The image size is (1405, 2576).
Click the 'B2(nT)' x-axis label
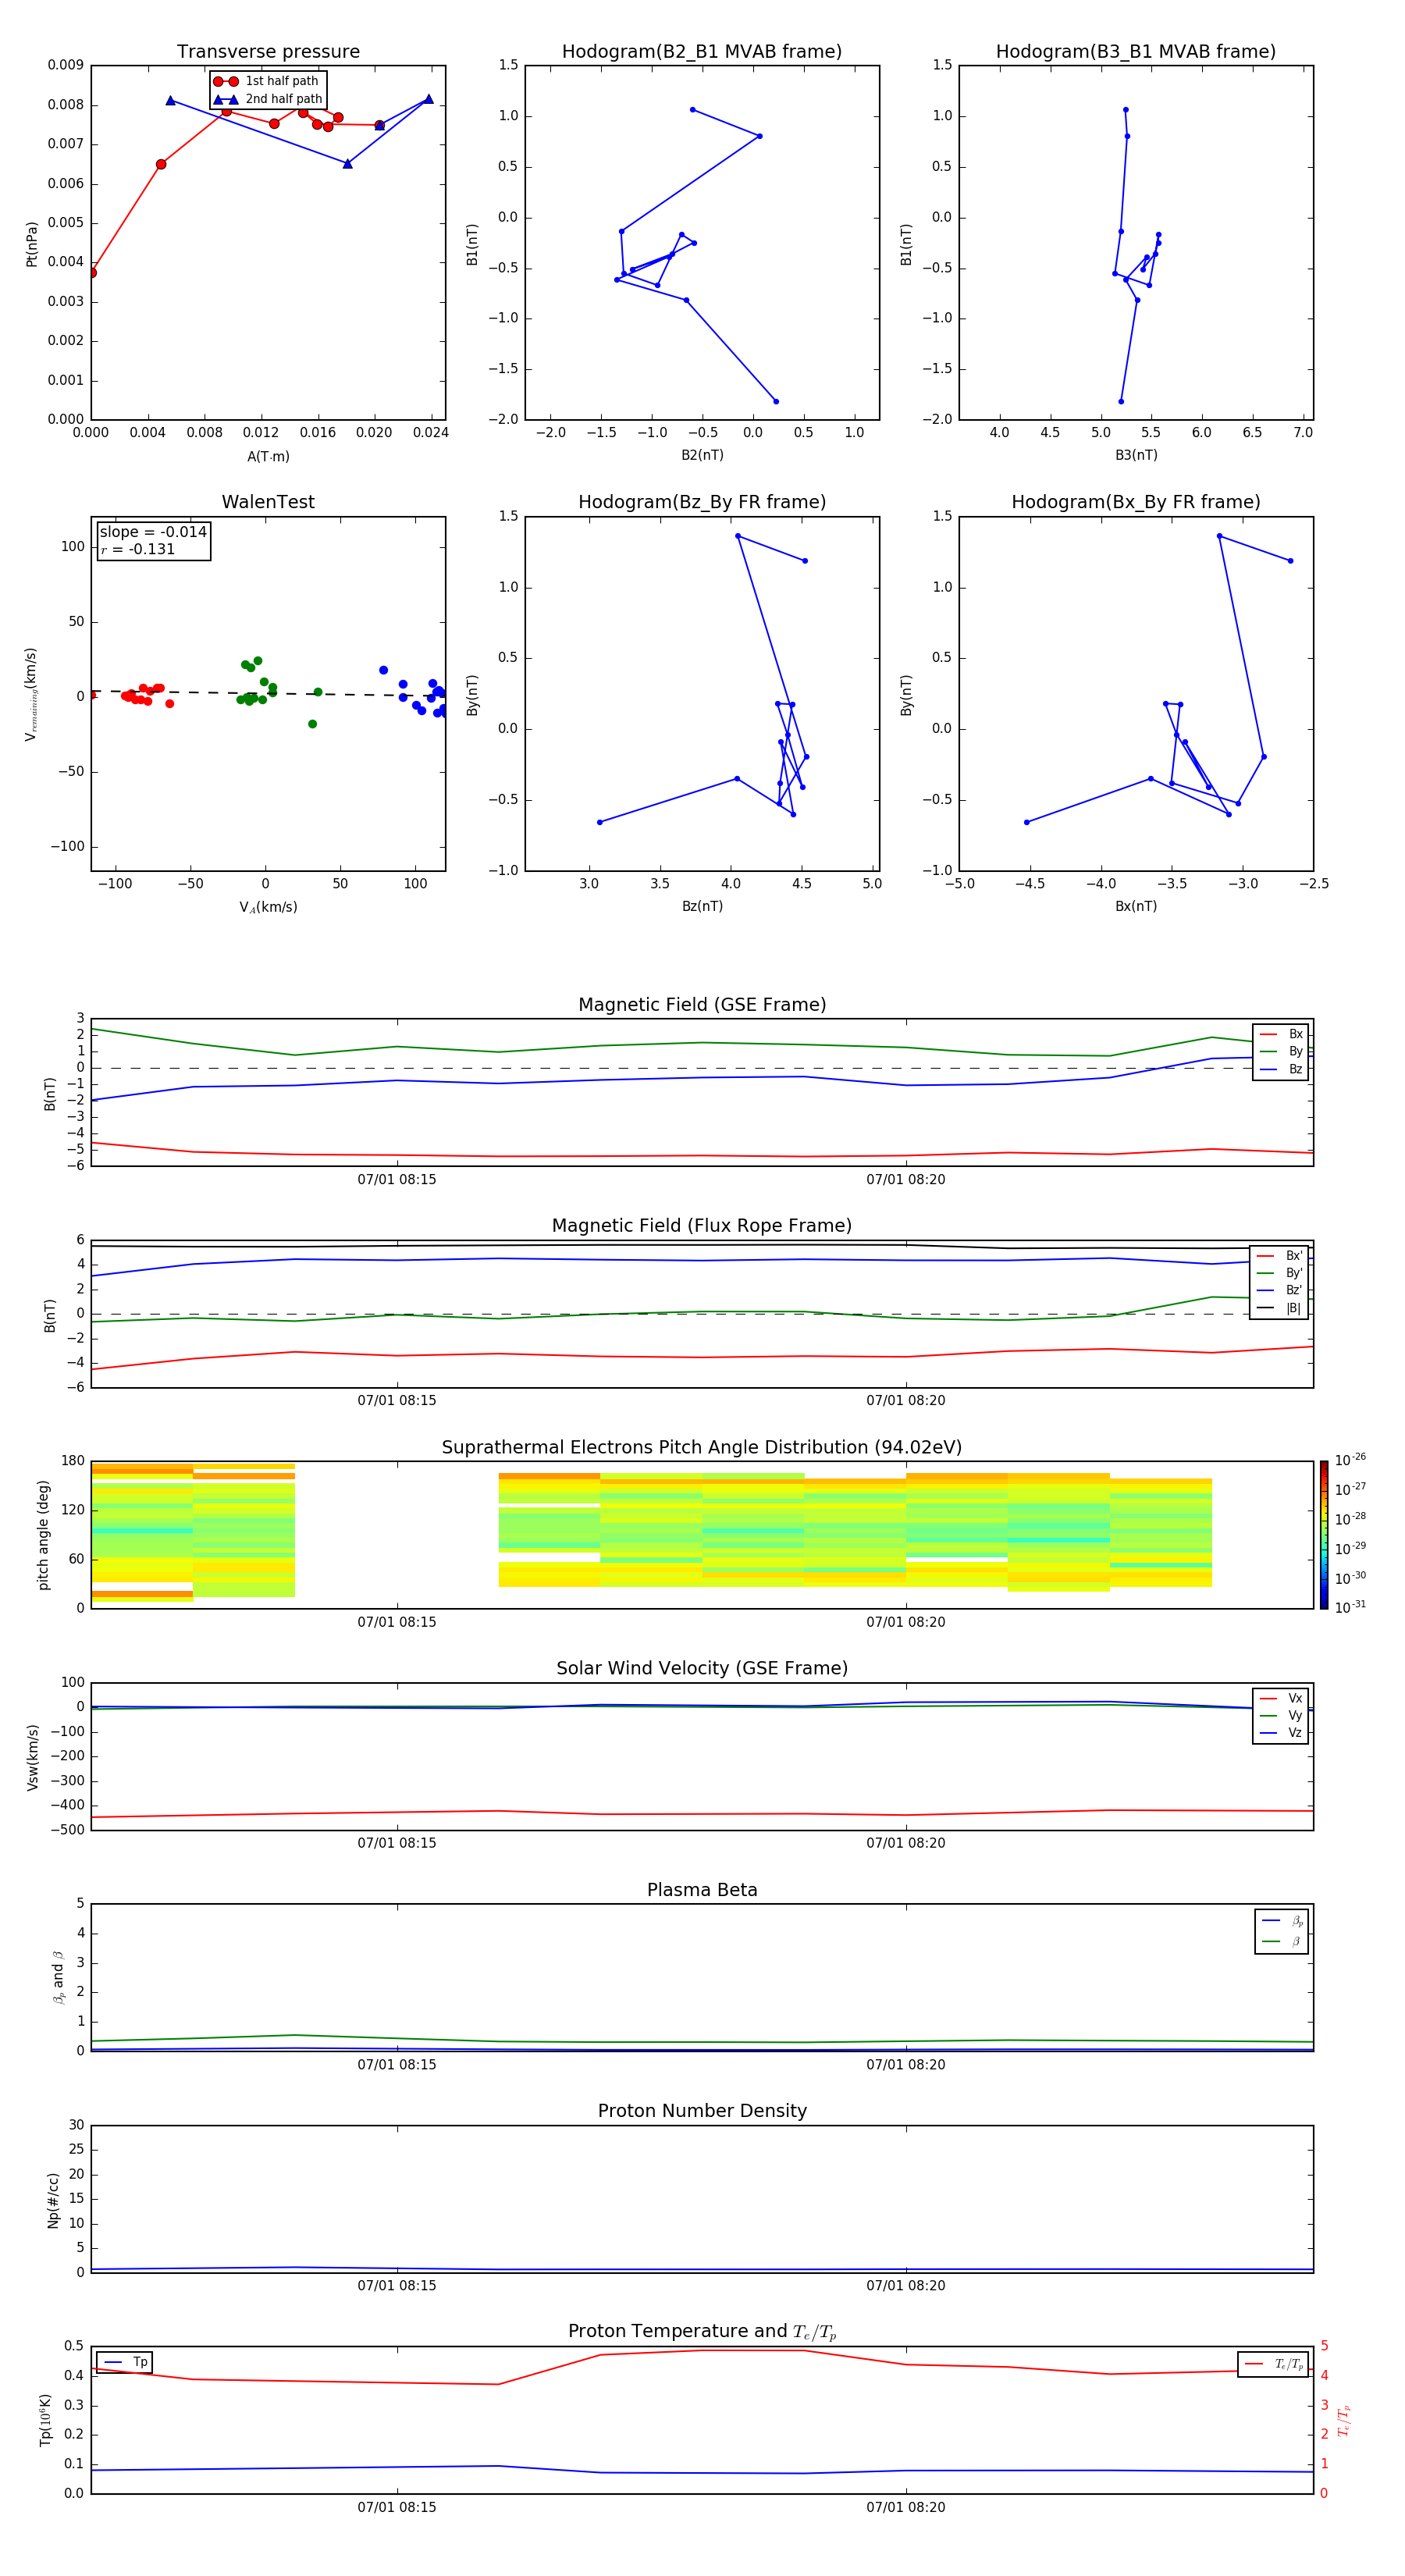(702, 455)
